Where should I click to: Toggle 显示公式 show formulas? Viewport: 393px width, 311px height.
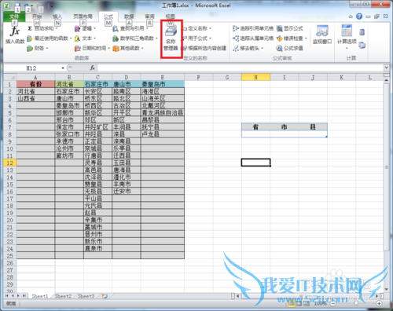click(x=289, y=28)
